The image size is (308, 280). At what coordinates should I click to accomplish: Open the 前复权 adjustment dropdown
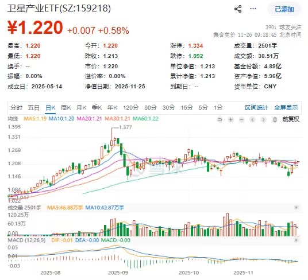pos(291,119)
